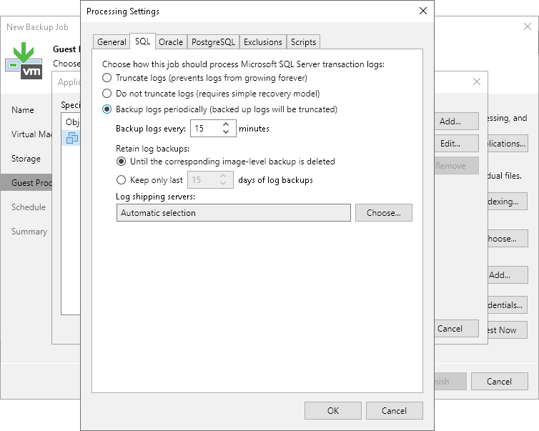The height and width of the screenshot is (431, 539).
Task: Click the 'Retain log backups:' label
Action: pyautogui.click(x=153, y=149)
